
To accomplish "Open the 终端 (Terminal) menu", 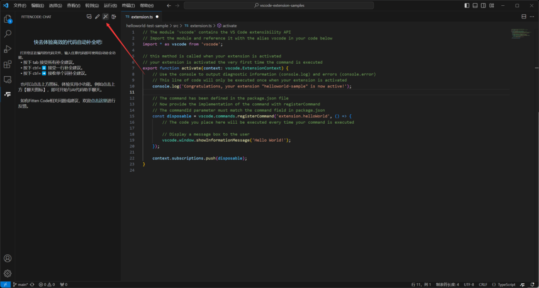I will tap(127, 6).
